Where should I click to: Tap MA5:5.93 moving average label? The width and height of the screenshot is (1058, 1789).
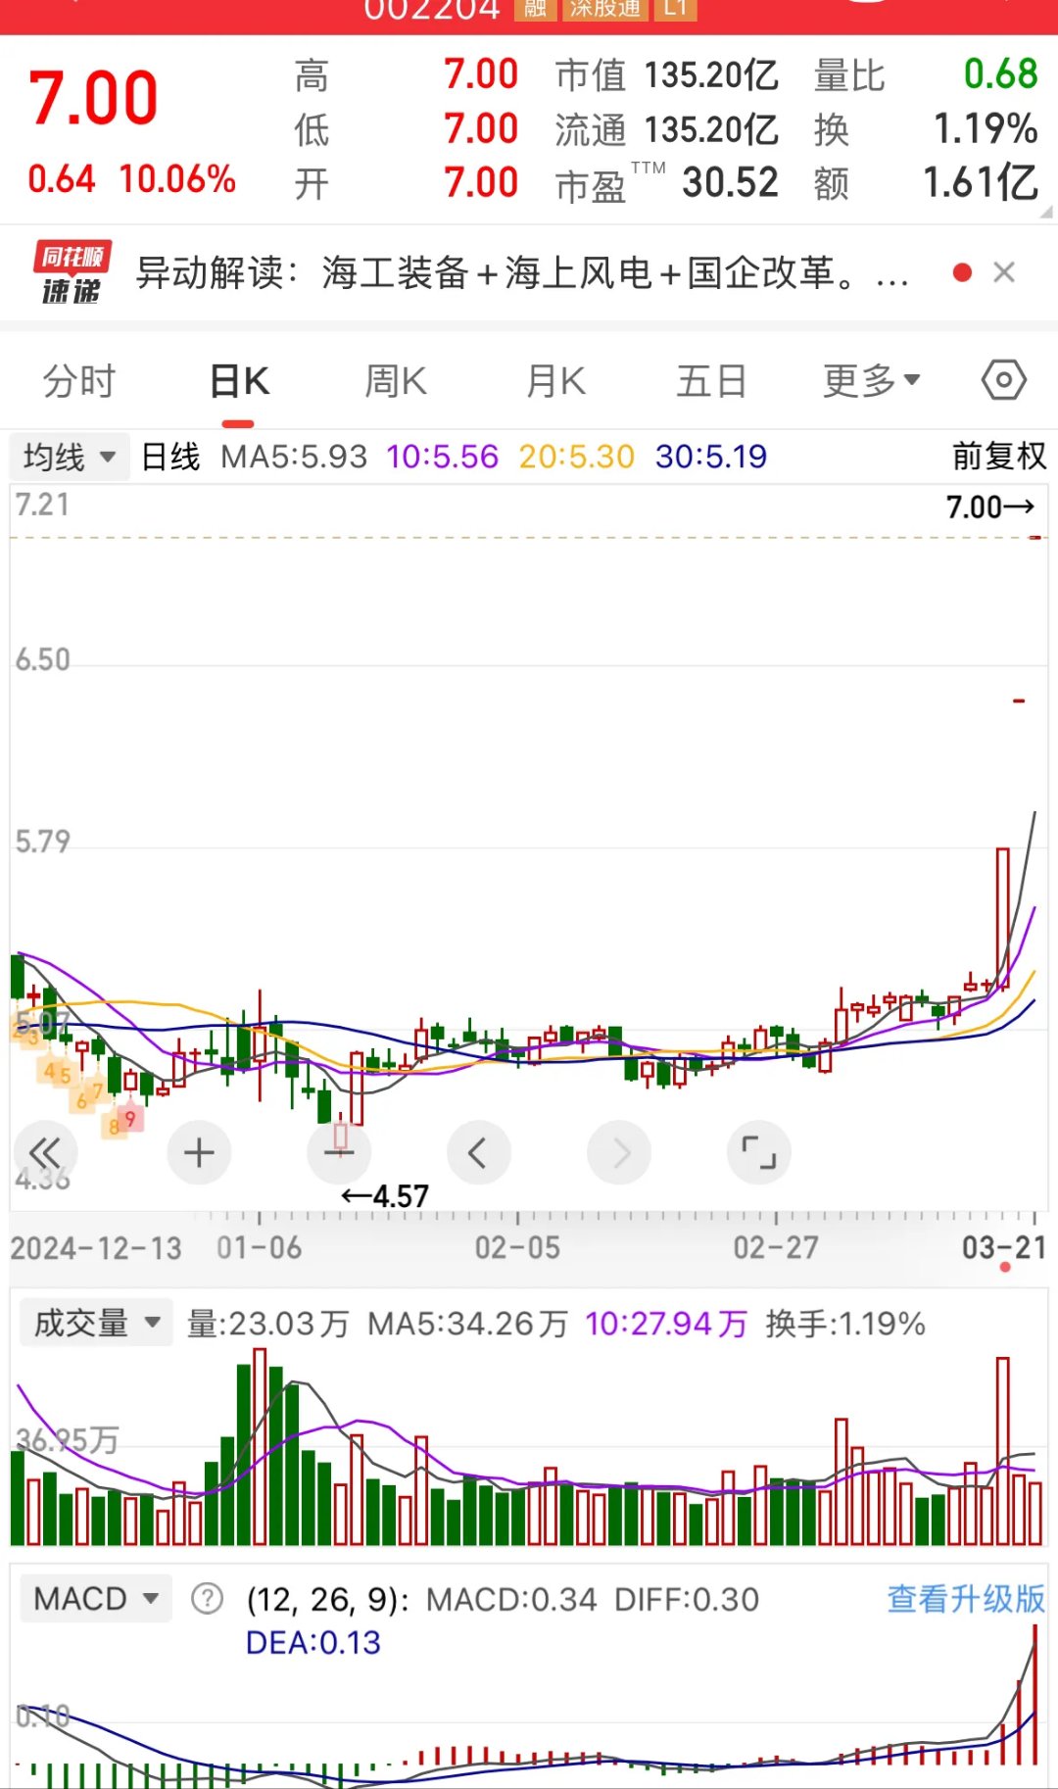pyautogui.click(x=294, y=457)
